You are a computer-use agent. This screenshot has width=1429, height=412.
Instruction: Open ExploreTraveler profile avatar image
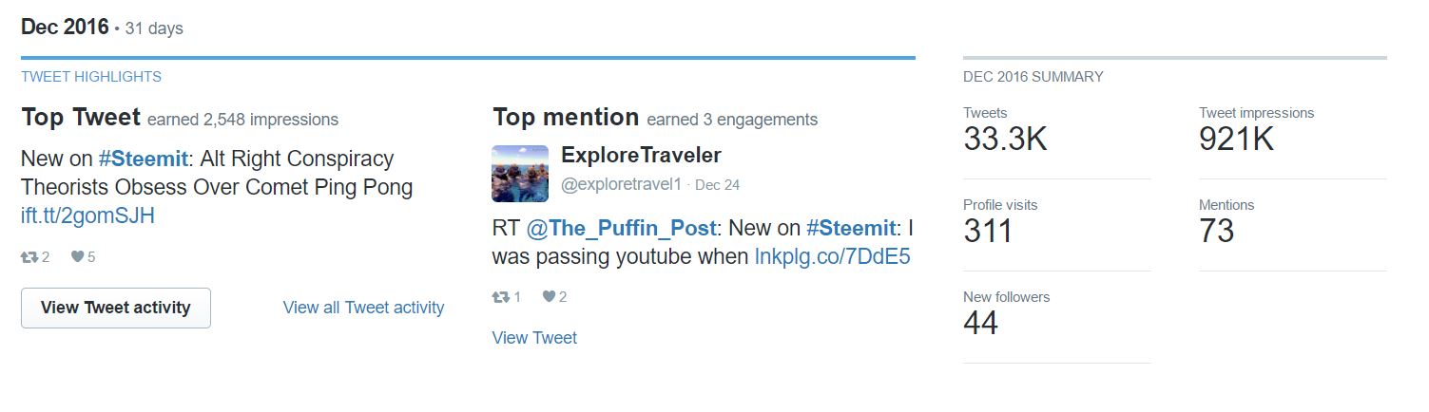click(x=520, y=174)
